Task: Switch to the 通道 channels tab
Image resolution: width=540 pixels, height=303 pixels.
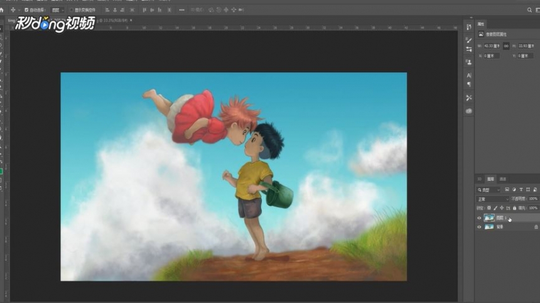Action: 503,179
